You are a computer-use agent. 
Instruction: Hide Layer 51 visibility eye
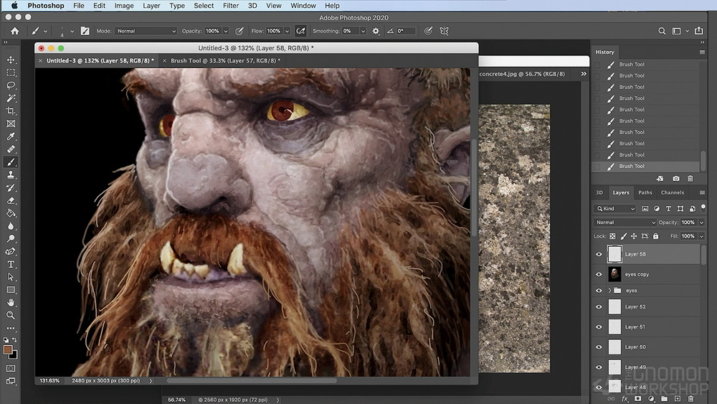pos(599,327)
